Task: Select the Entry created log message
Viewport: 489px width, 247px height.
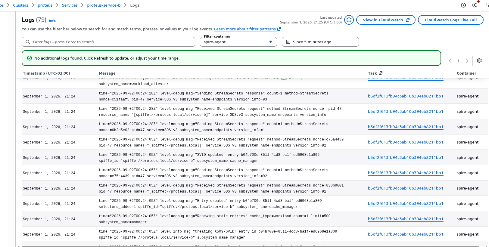Action: click(210, 204)
